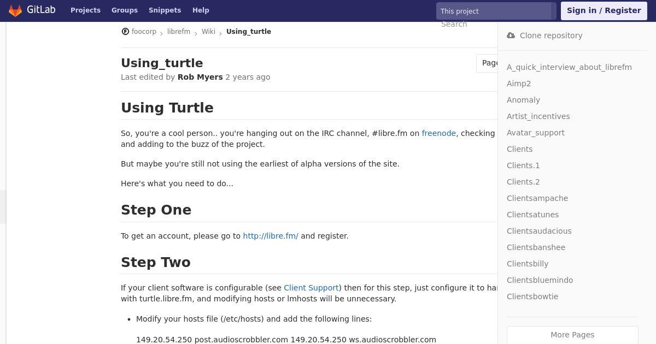Viewport: 656px width, 344px height.
Task: Go to foocorp breadcrumb link
Action: click(144, 32)
